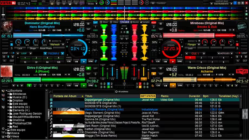The width and height of the screenshot is (249, 140).
Task: Click next arrow beside HOTCUES
Action: point(232,54)
